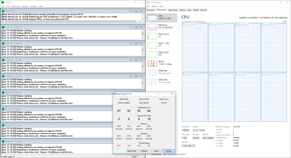The width and height of the screenshot is (291, 158).
Task: Switch to the Services tab
Action: [x=203, y=10]
